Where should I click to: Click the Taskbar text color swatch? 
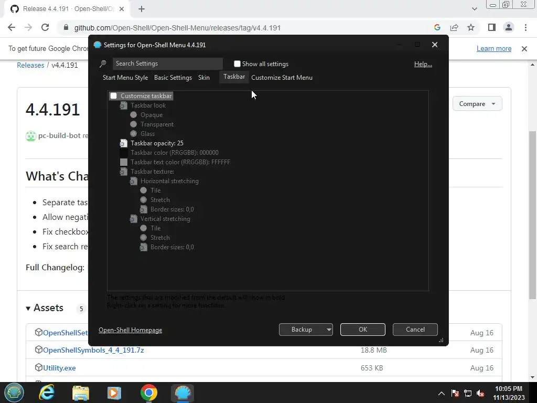click(124, 162)
